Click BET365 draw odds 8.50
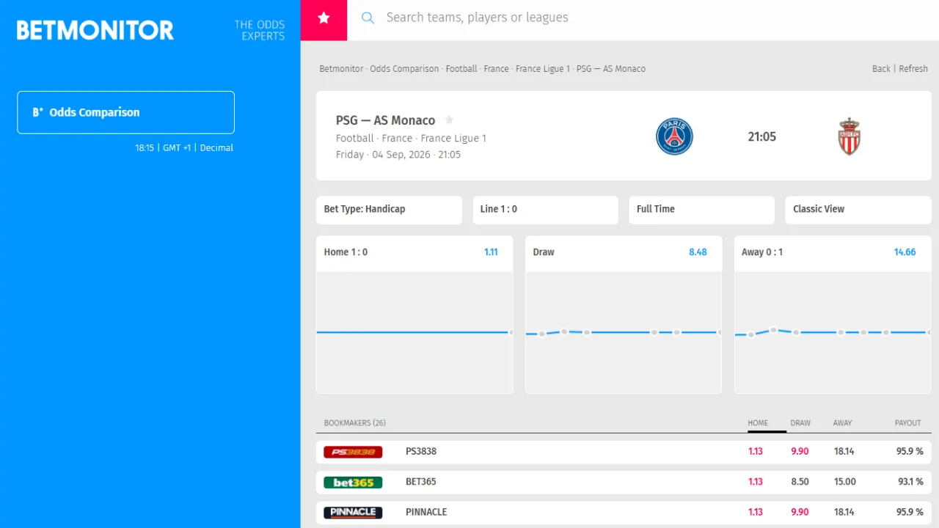This screenshot has height=528, width=939. [800, 482]
